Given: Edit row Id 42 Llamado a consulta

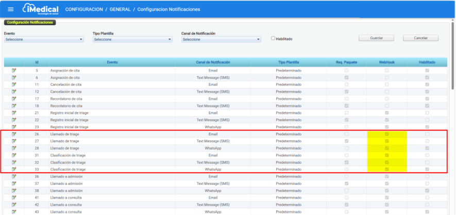Looking at the screenshot, I should coord(14,205).
